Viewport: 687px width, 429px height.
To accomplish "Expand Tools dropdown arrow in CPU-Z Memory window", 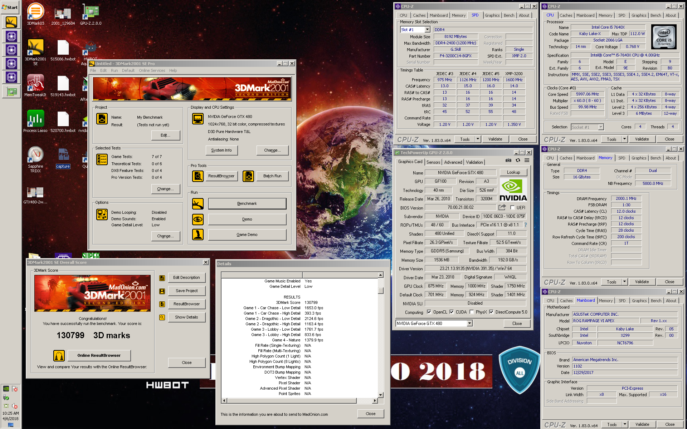I will (x=624, y=282).
